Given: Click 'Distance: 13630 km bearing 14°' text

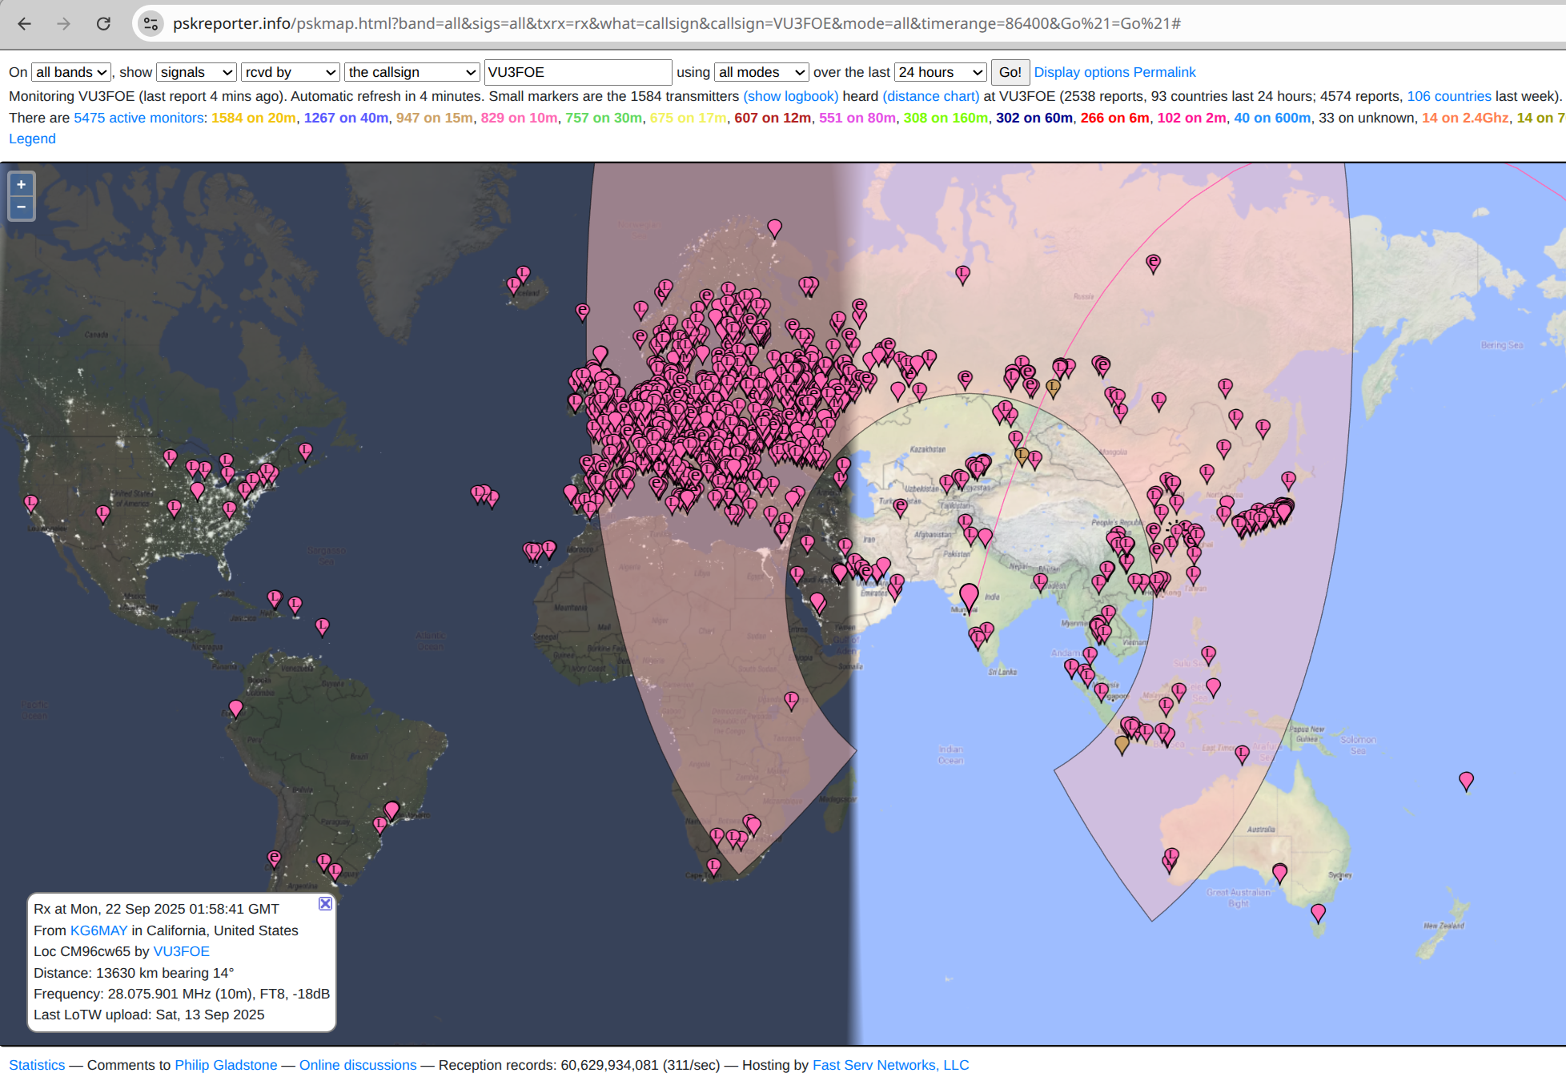Looking at the screenshot, I should click(134, 973).
